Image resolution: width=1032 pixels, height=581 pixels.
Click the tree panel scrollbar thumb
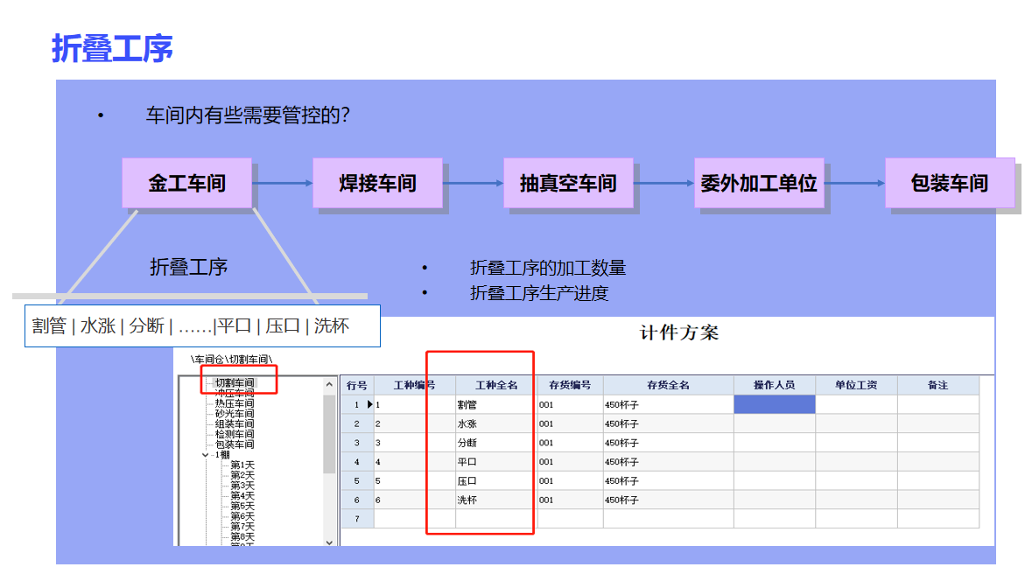pyautogui.click(x=329, y=434)
